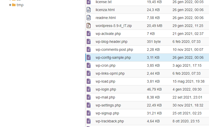Select the wordpress-5.9-it_IT.zip file name
209x127 pixels.
point(114,26)
